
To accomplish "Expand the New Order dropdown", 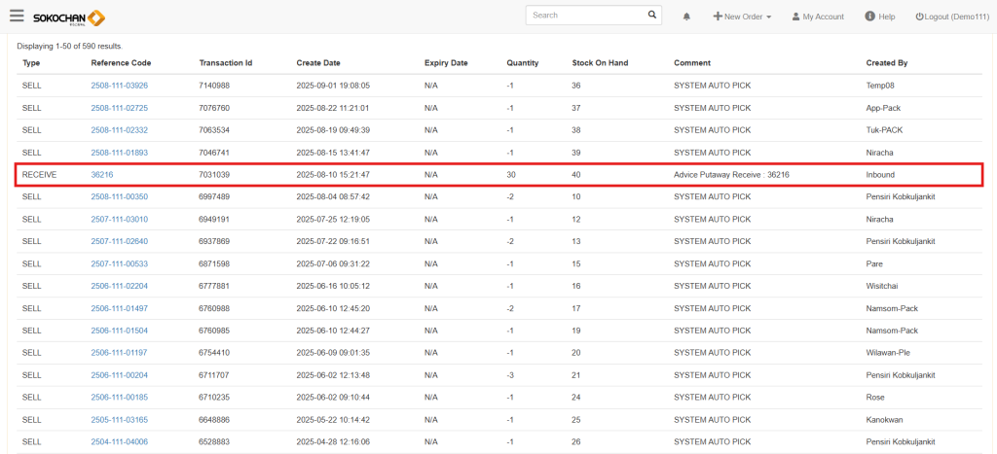I will [x=742, y=17].
